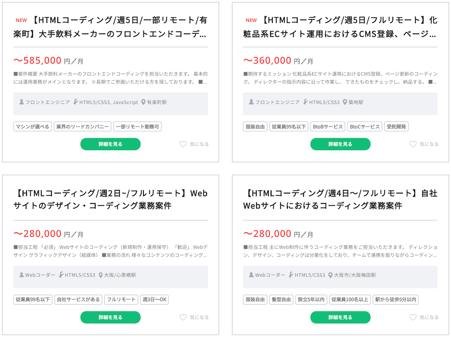Open the 化粧品系ECサイト運用 job title link

340,27
